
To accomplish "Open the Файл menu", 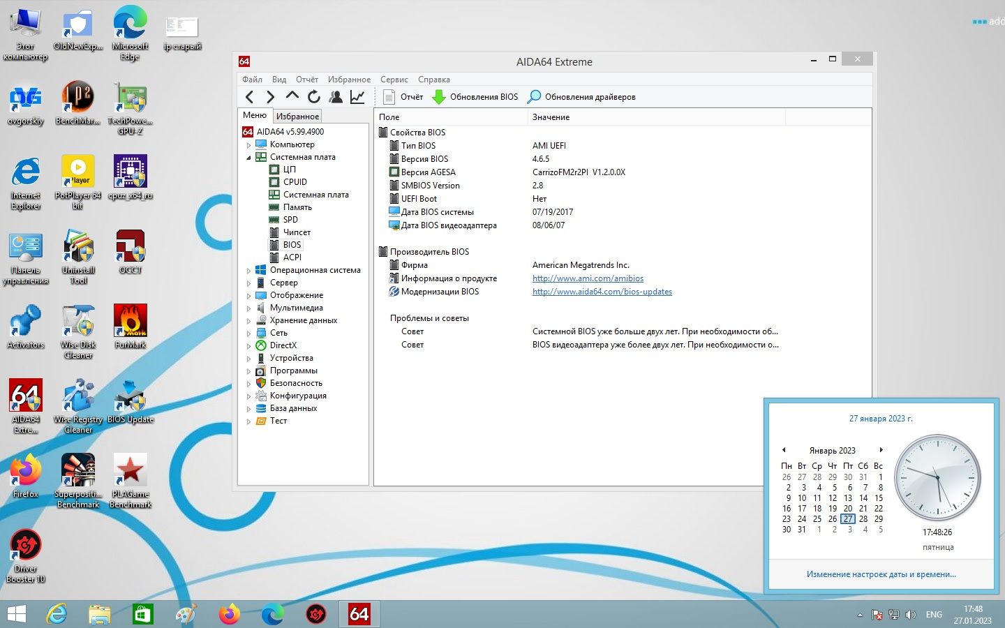I will click(x=252, y=80).
